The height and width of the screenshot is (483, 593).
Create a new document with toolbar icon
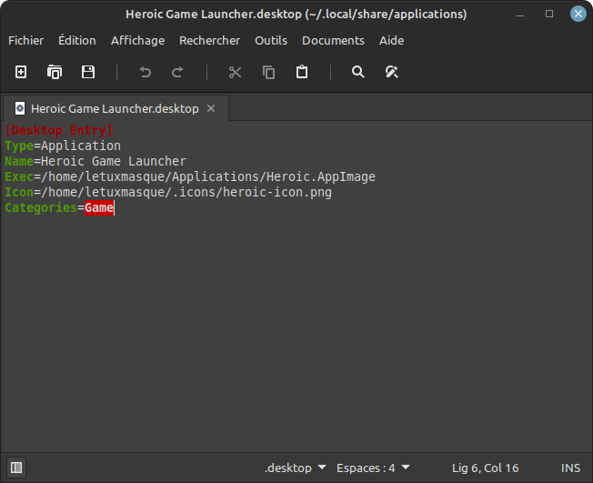21,72
